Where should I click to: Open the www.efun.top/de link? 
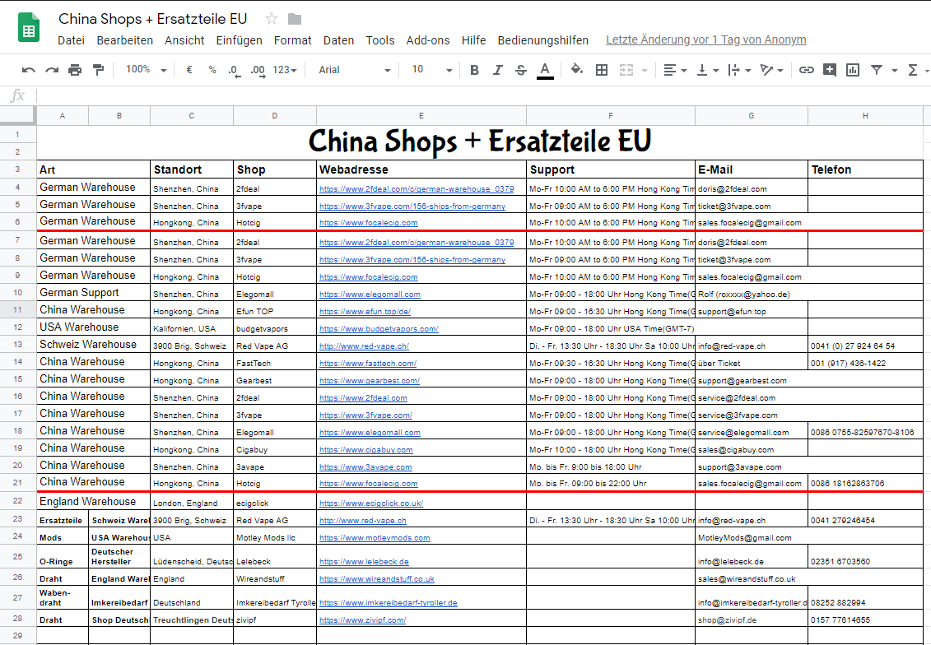(365, 312)
